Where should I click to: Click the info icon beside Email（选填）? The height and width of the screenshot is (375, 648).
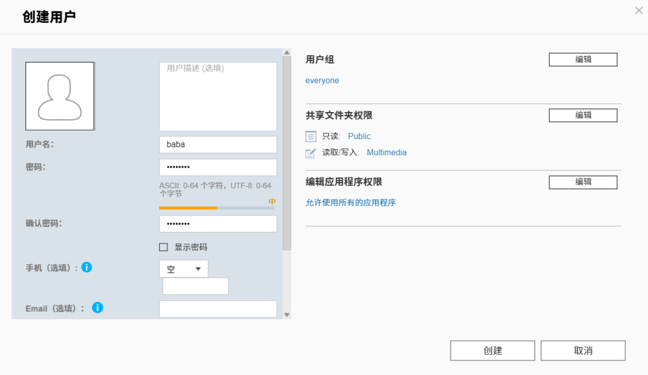click(97, 307)
